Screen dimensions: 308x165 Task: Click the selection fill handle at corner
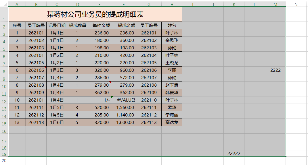point(286,156)
